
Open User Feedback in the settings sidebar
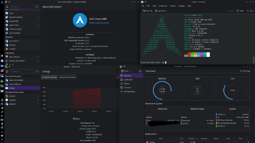[22, 33]
